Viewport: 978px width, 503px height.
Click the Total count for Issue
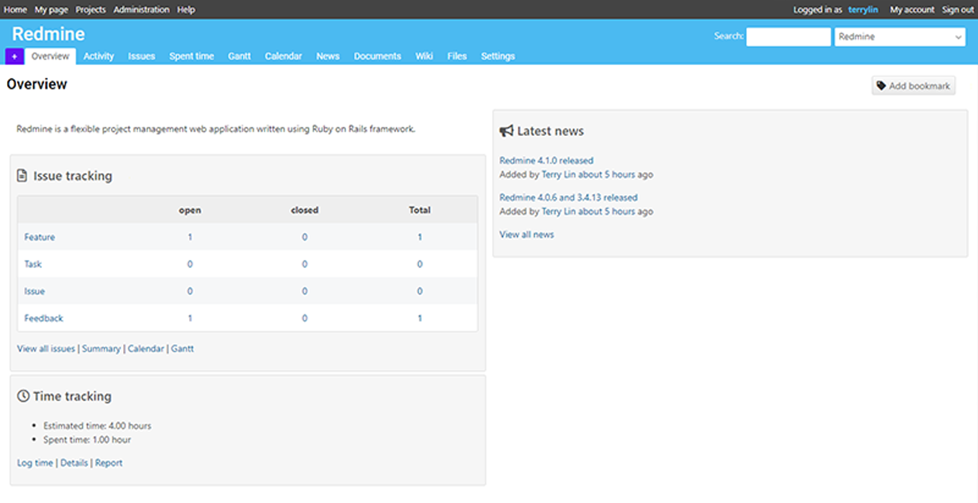pos(419,291)
